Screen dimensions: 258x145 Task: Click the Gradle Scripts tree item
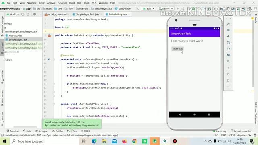[9, 60]
